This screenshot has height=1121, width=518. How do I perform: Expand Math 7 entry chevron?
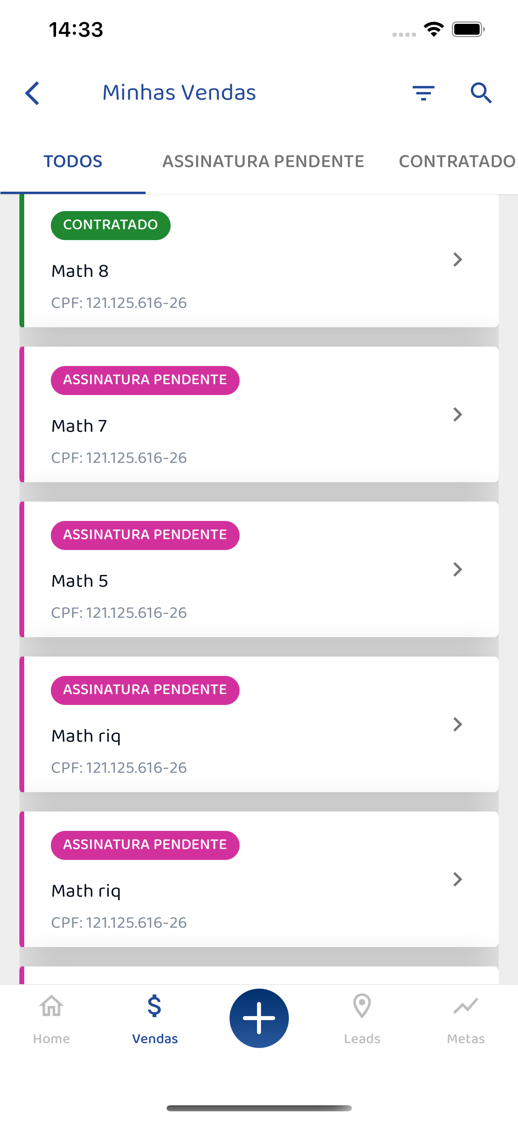[457, 414]
